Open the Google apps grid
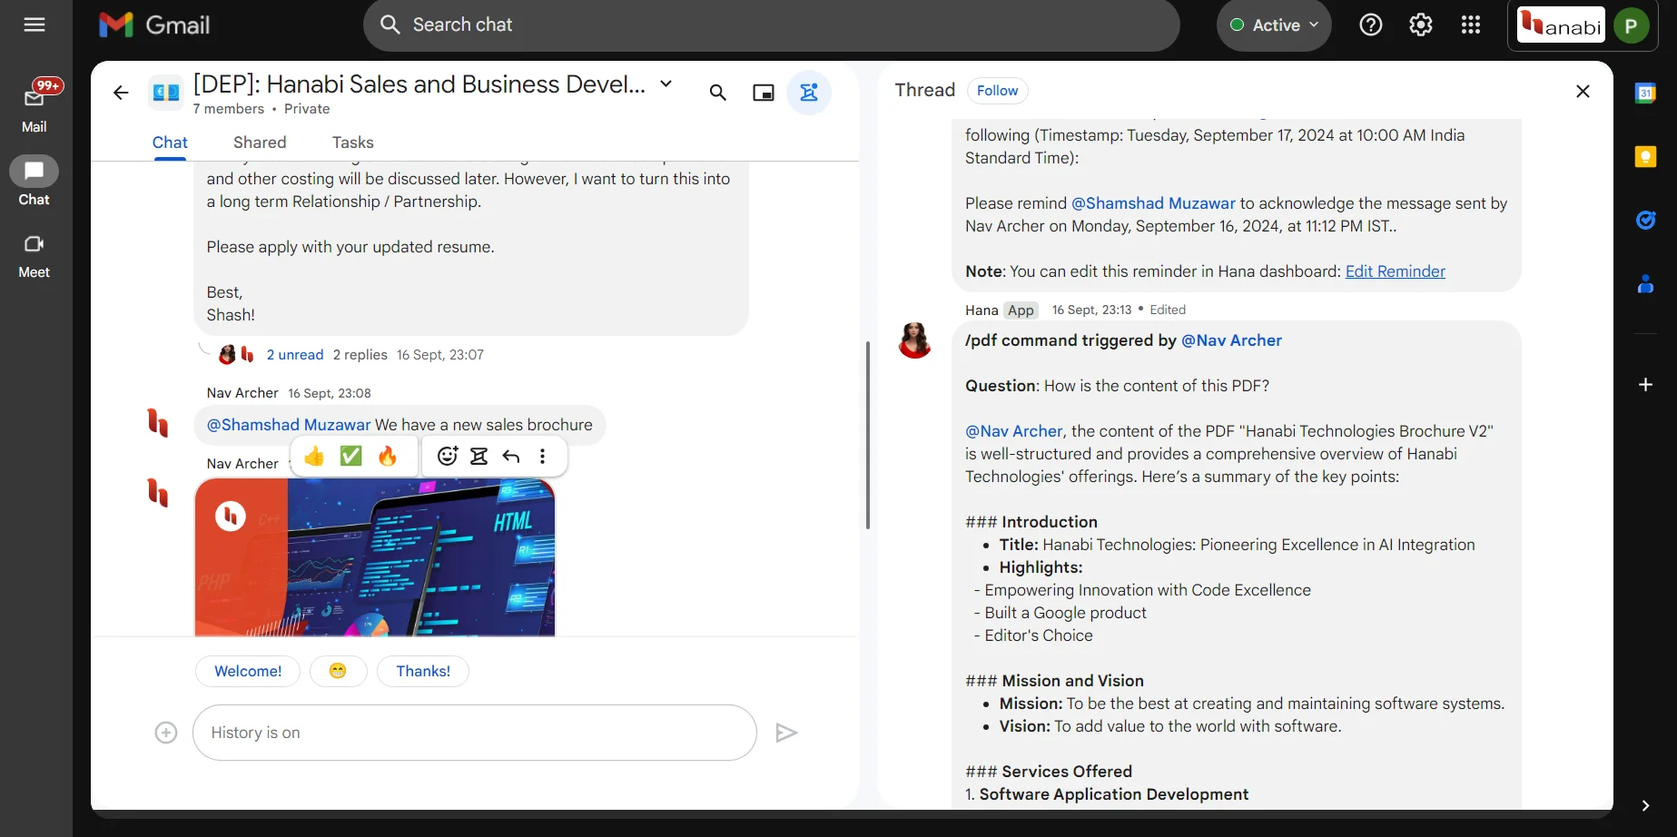Screen dimensions: 1677x837 tap(1471, 25)
